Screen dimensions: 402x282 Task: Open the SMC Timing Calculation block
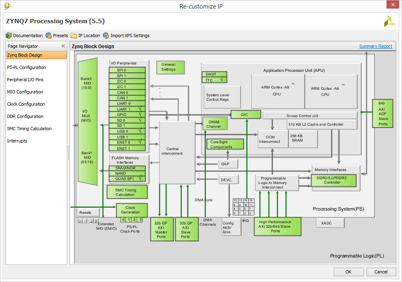click(127, 192)
